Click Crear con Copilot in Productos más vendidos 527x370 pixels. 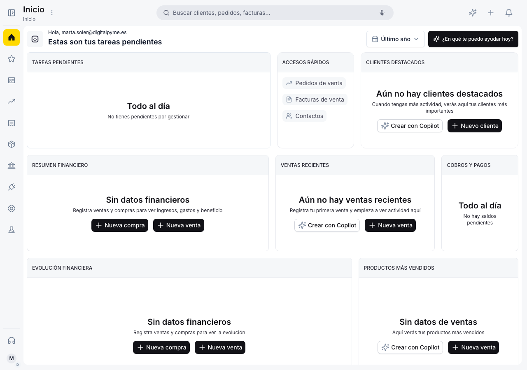[410, 347]
